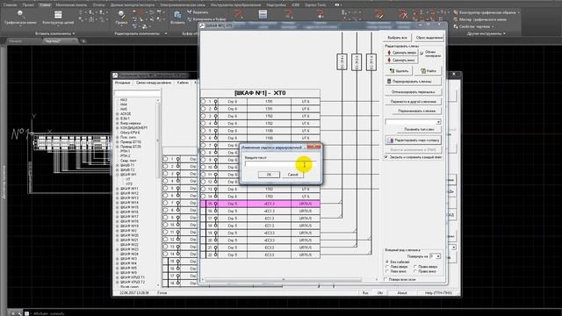Image resolution: width=562 pixels, height=316 pixels.
Task: Select the Право вниз radio button
Action: (x=415, y=271)
